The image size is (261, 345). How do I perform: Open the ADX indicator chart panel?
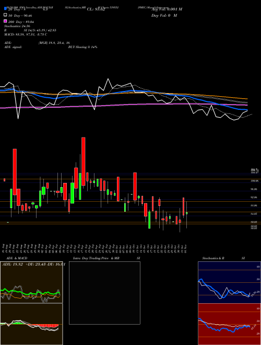(31, 282)
